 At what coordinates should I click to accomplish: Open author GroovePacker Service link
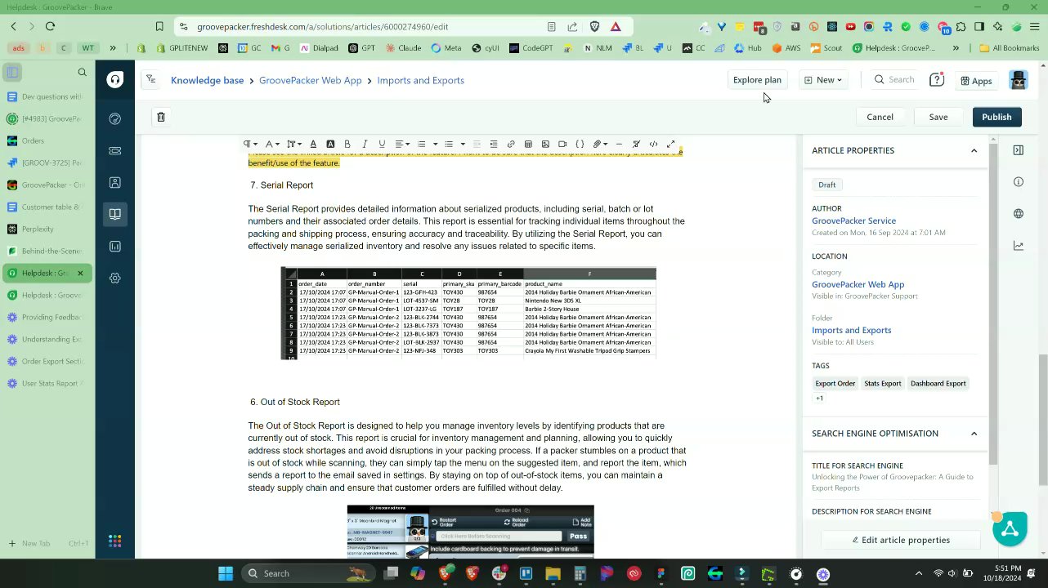[x=853, y=220]
